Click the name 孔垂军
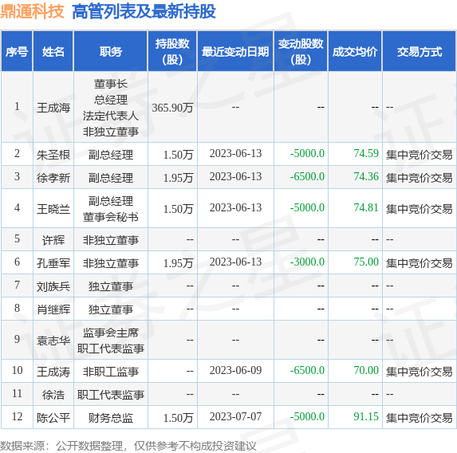 pyautogui.click(x=53, y=262)
